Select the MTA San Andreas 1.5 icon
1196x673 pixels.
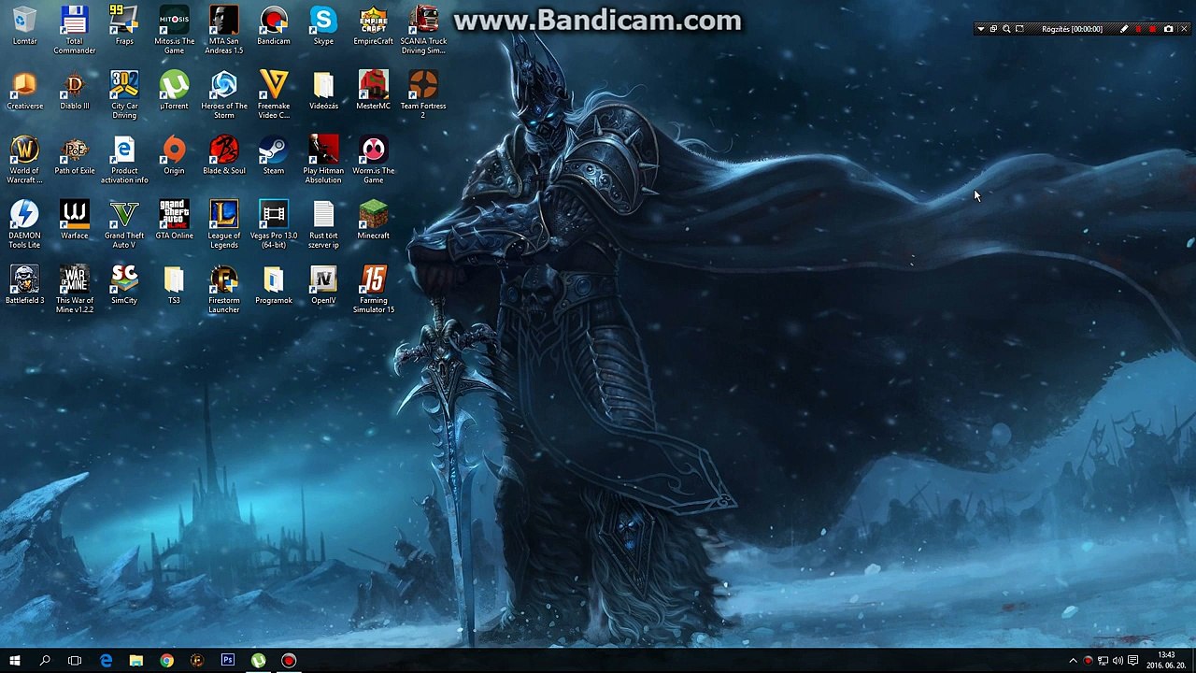(x=223, y=30)
